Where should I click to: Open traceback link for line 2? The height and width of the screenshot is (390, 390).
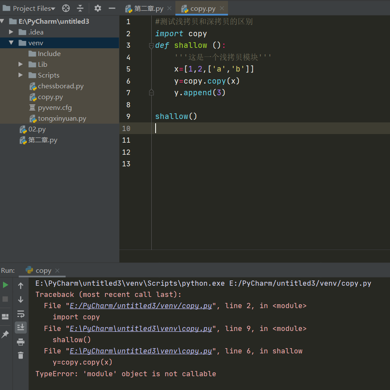click(141, 306)
